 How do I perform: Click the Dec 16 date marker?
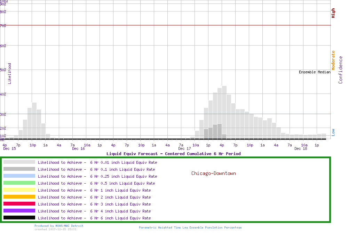click(x=78, y=148)
